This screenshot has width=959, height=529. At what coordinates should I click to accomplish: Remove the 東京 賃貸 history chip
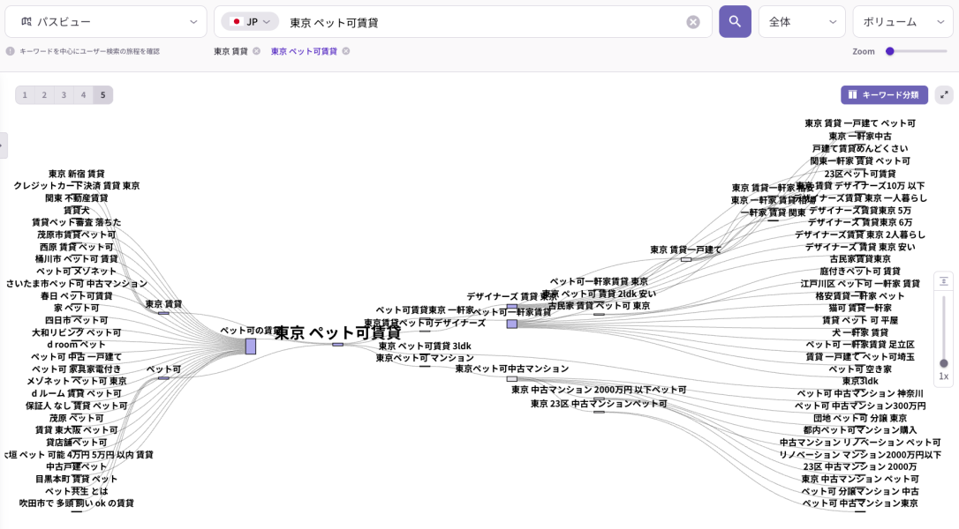[x=256, y=51]
